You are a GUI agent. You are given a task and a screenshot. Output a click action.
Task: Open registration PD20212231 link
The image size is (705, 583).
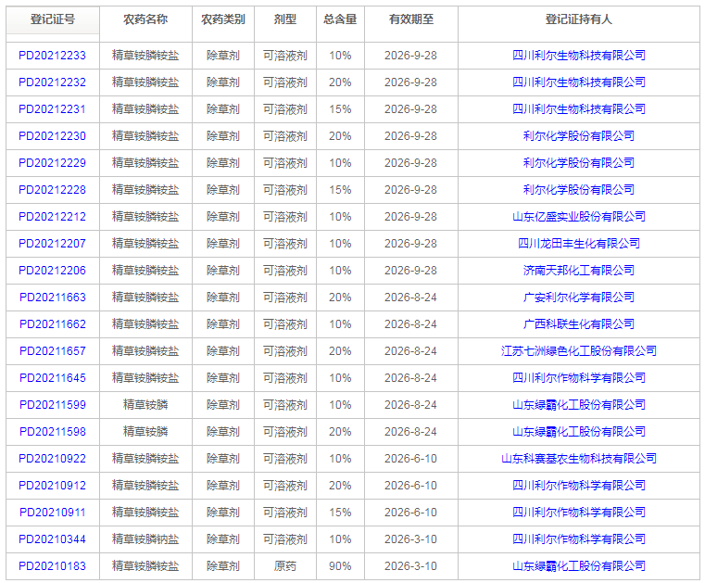(52, 109)
